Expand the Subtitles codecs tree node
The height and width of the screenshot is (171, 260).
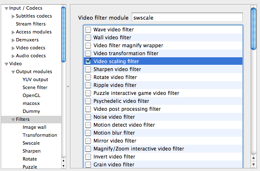coord(13,16)
